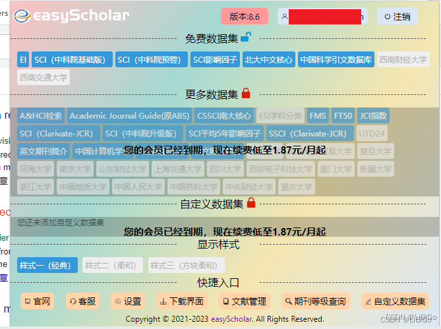Image resolution: width=441 pixels, height=329 pixels.
Task: Toggle FMS dataset
Action: [318, 115]
